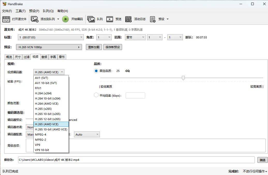This screenshot has width=268, height=175.
Task: Switch to the 章节 tab
Action: point(62,57)
